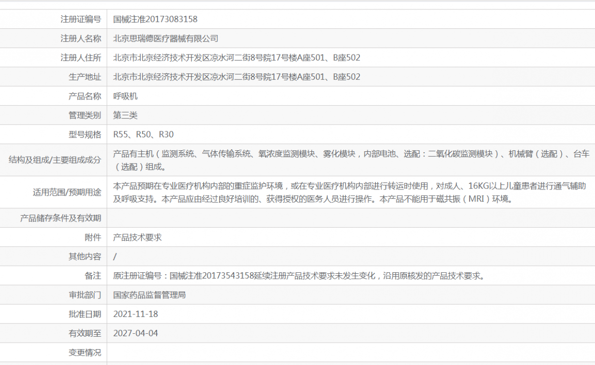Select the category value 第三类
The height and width of the screenshot is (365, 595).
coord(125,116)
